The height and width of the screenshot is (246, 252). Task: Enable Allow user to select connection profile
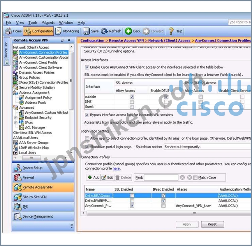(x=87, y=138)
